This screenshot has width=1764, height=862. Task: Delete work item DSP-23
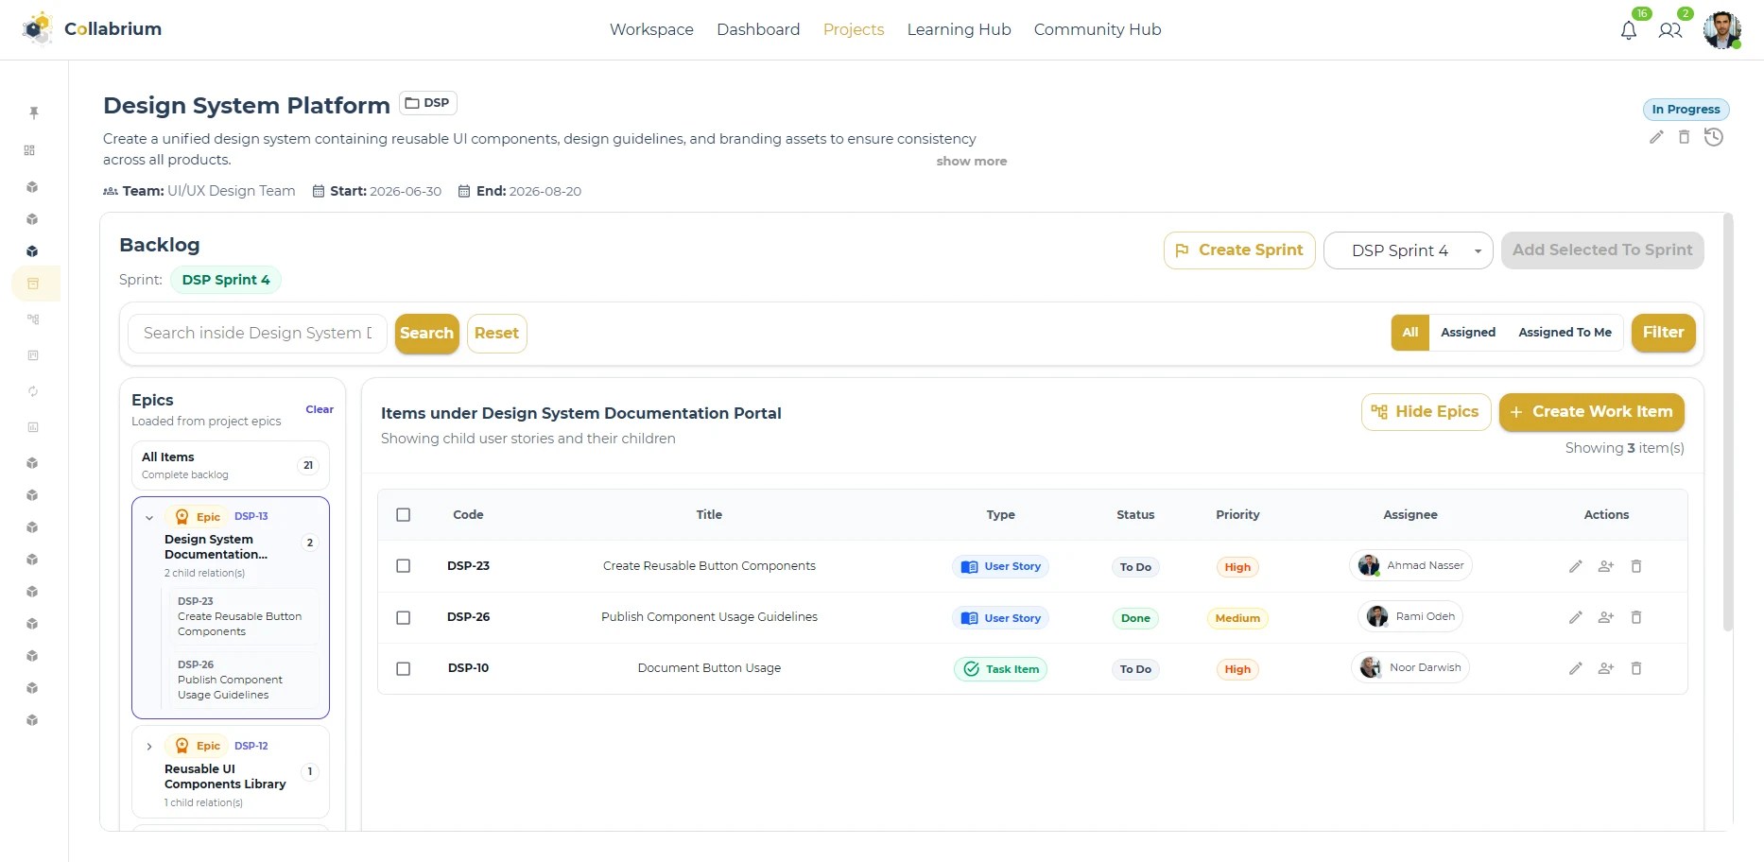1636,566
